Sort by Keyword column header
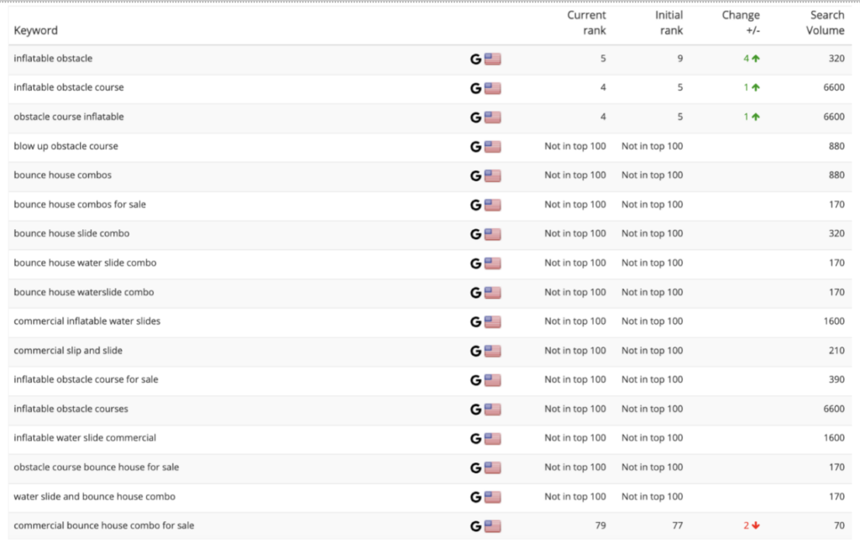This screenshot has width=860, height=553. 35,31
